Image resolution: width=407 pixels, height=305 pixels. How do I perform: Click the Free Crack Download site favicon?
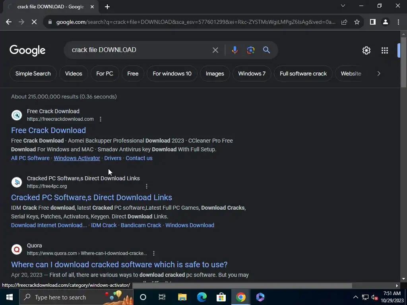click(x=17, y=115)
